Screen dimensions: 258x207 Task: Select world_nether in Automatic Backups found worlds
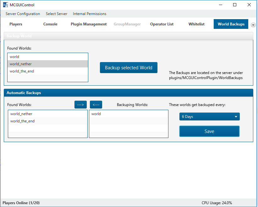coord(21,114)
